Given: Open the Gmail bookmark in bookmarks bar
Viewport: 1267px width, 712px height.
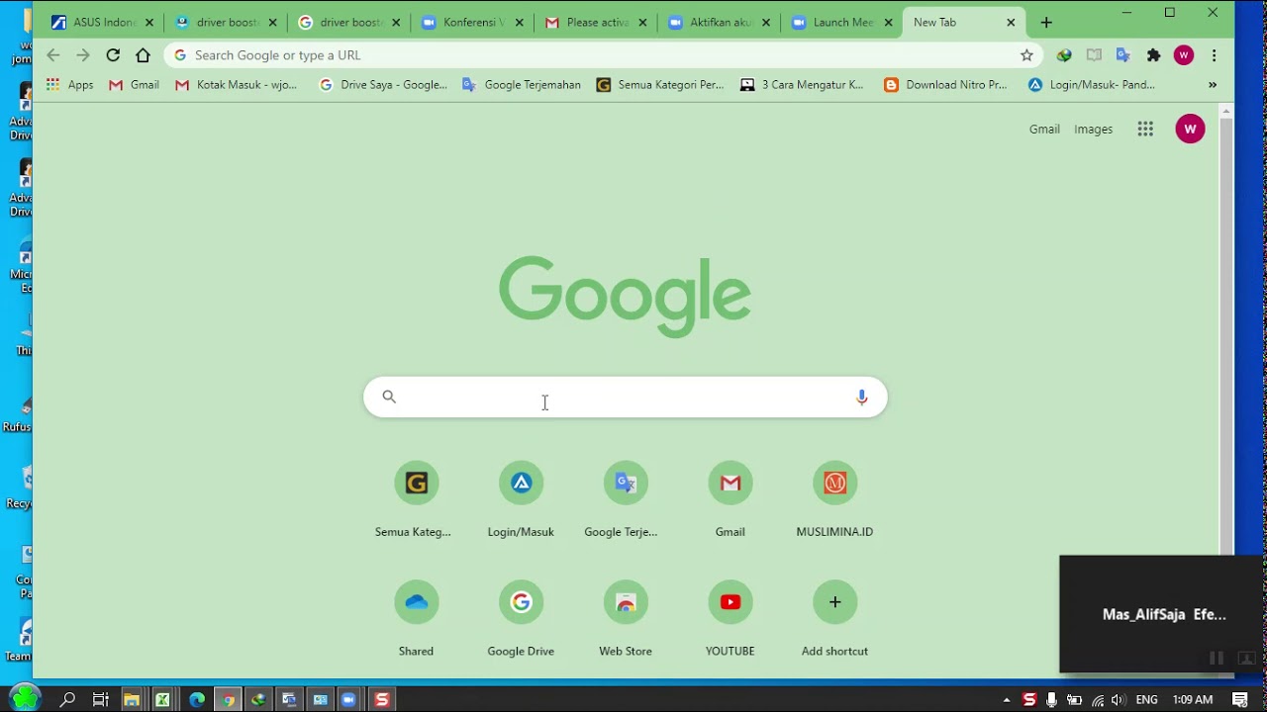Looking at the screenshot, I should 134,85.
